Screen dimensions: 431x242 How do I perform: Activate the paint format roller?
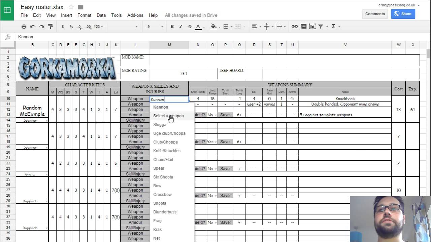coord(51,27)
